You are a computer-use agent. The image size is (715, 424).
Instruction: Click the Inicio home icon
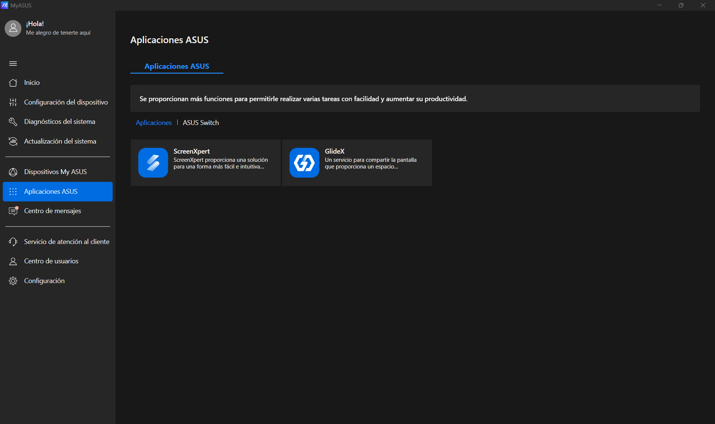[x=13, y=83]
